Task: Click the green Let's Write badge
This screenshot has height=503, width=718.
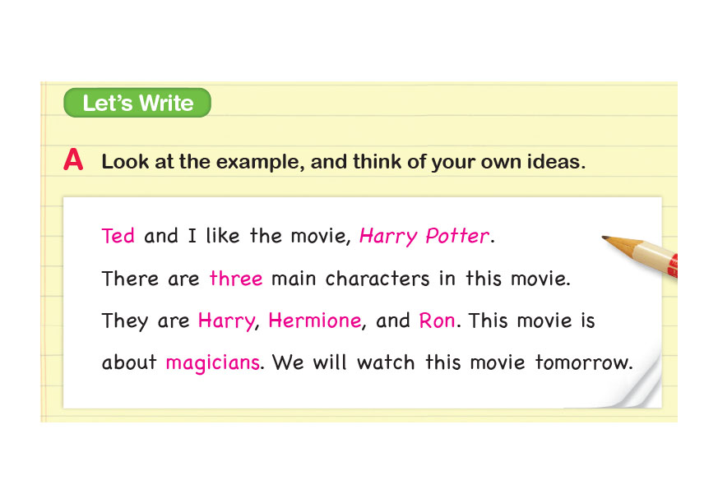Action: [137, 104]
